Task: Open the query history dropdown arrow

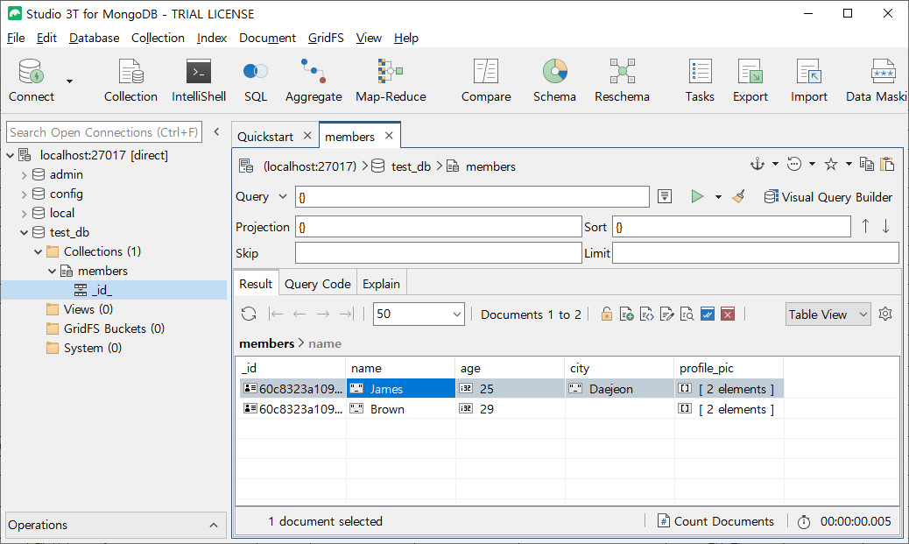Action: pyautogui.click(x=812, y=165)
